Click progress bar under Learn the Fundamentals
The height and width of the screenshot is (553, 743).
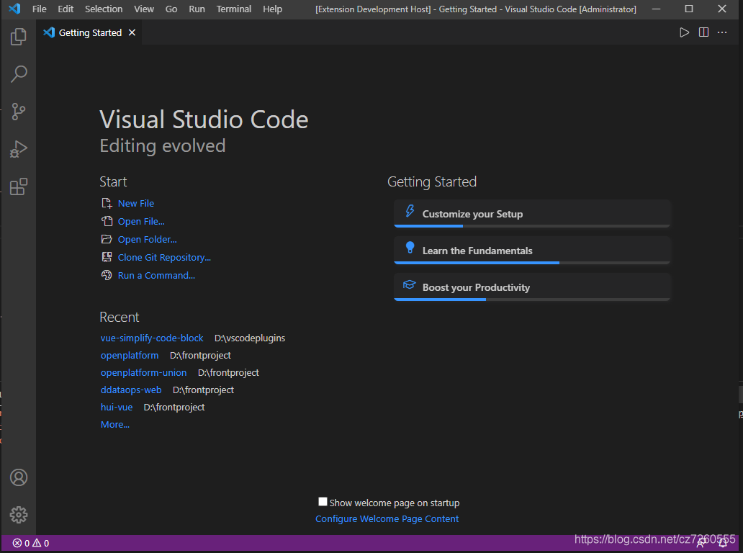[x=531, y=263]
